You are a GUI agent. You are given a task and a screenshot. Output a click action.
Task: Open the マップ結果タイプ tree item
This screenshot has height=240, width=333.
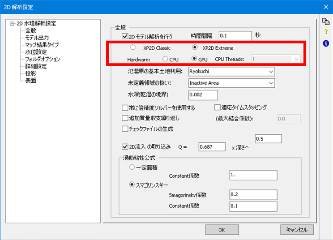pos(42,45)
